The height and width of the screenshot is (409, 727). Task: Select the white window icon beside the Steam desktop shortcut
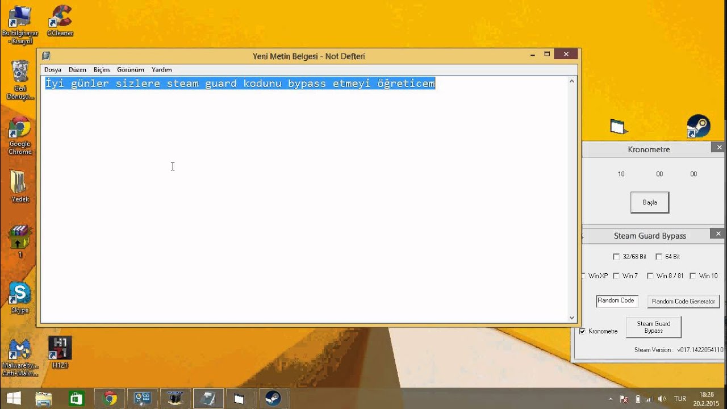[617, 127]
